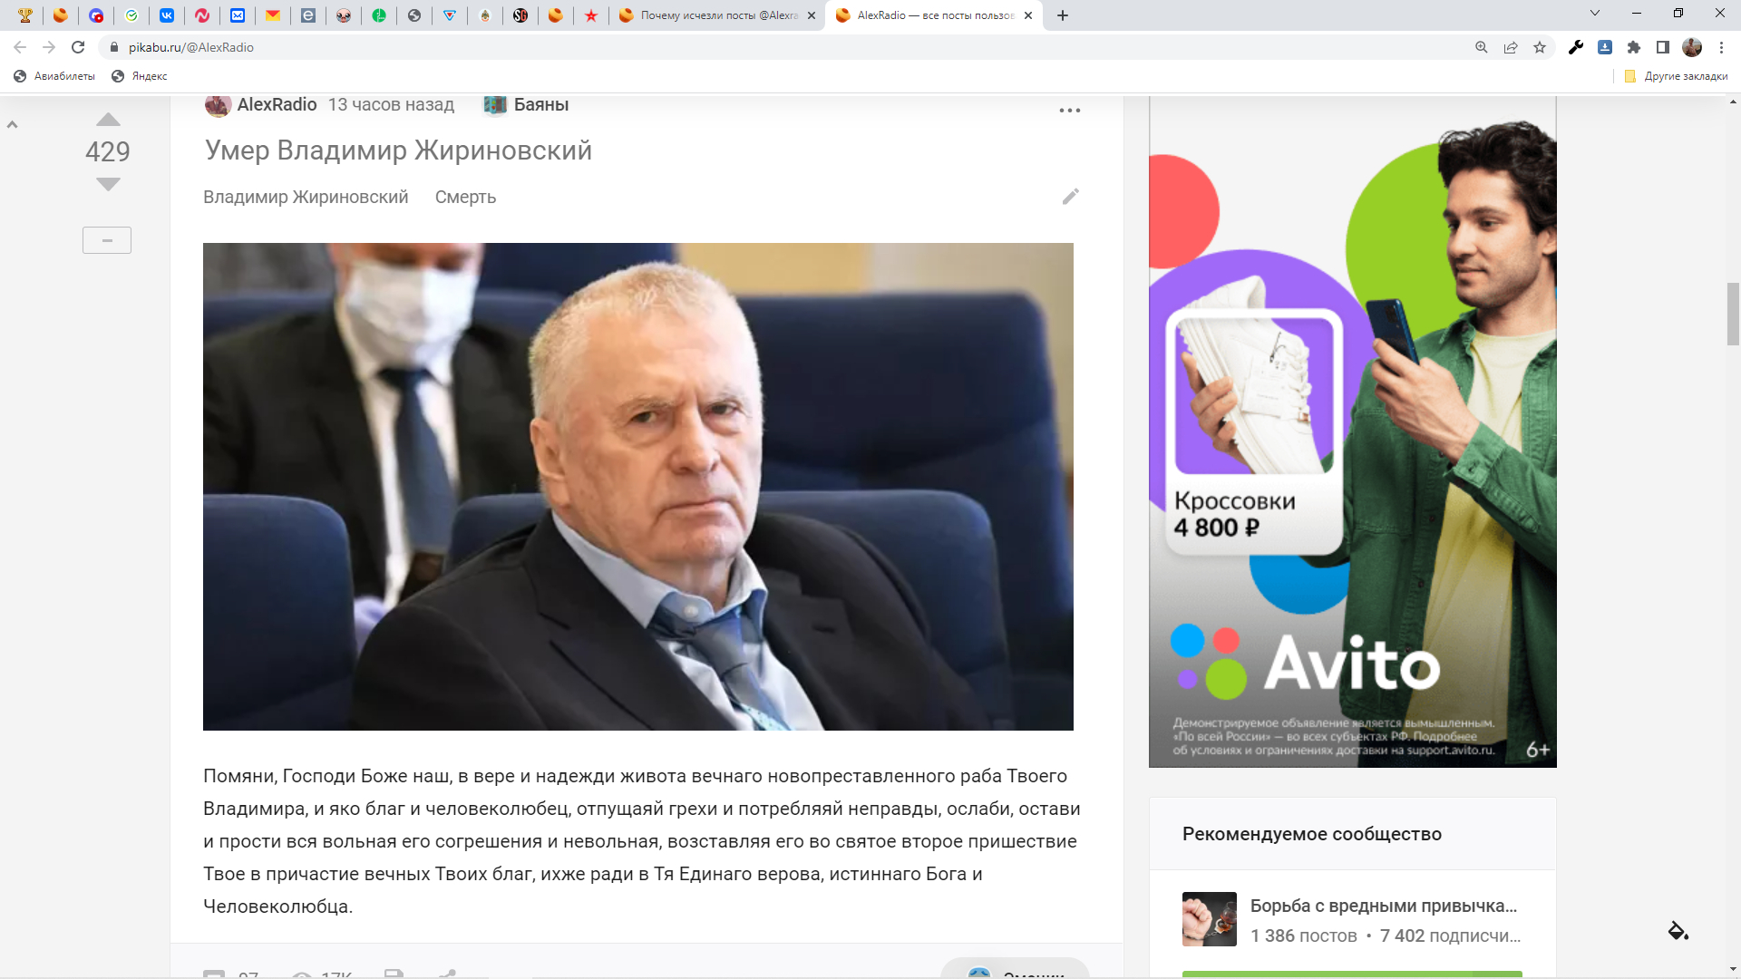Image resolution: width=1741 pixels, height=979 pixels.
Task: Open the zoom magnifier icon in address bar
Action: tap(1482, 47)
